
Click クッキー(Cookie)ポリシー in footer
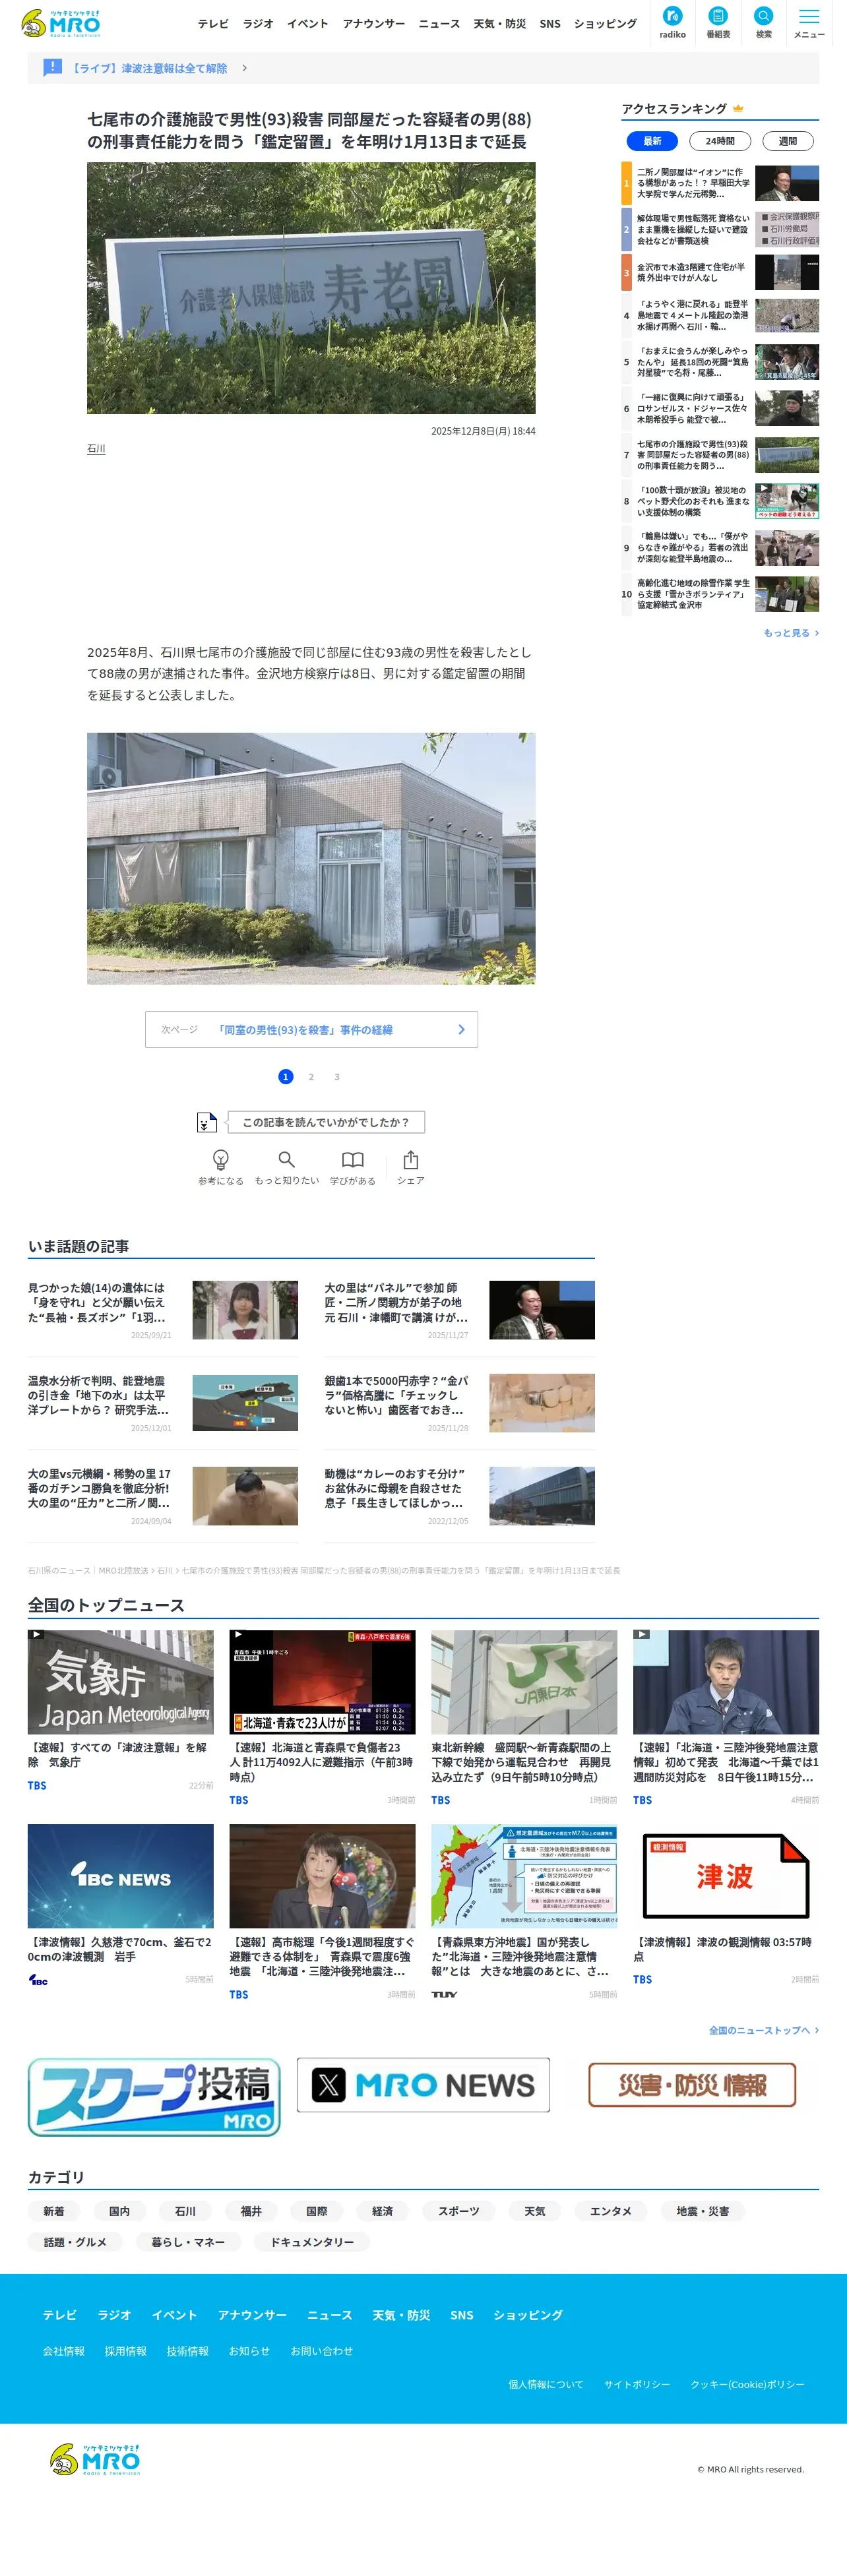[x=748, y=2384]
